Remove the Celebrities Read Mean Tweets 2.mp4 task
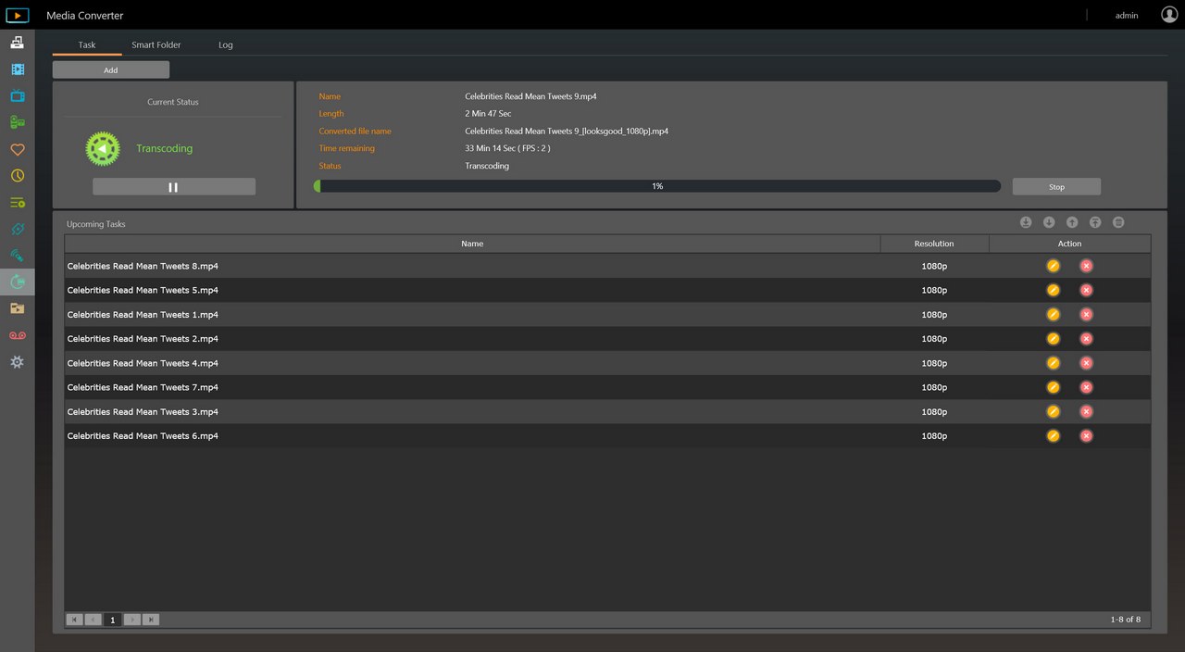Screen dimensions: 1185x652 (x=1087, y=339)
